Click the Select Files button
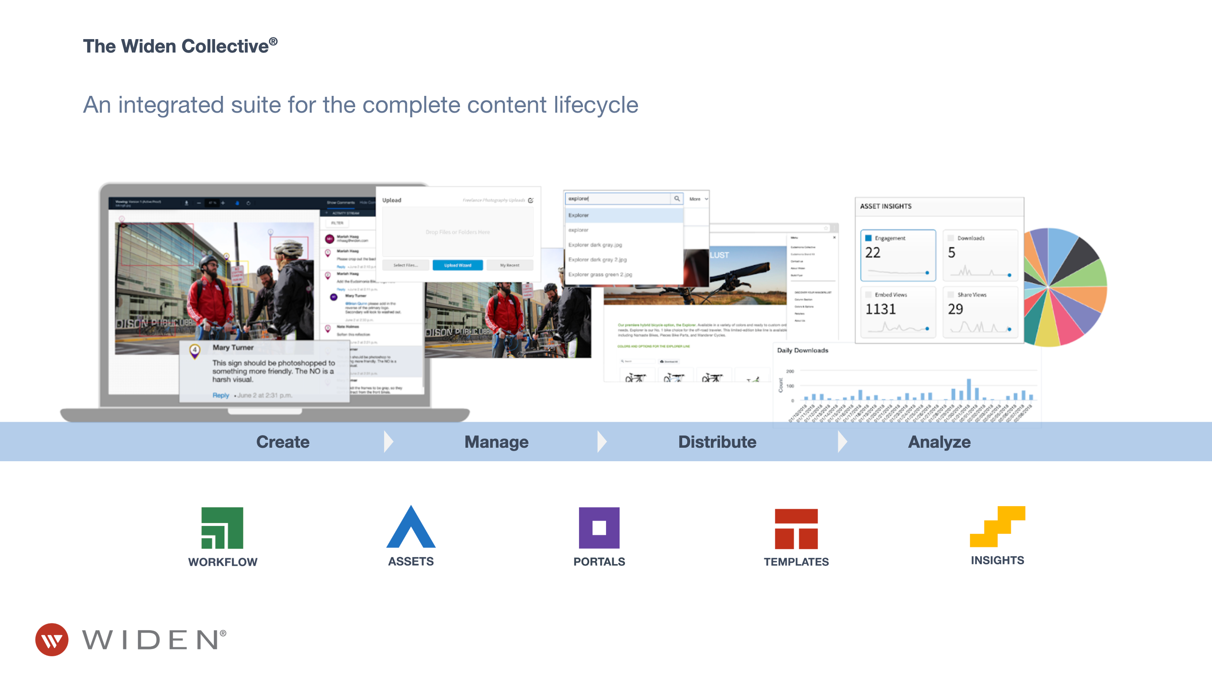Screen dimensions: 1212x676 406,265
